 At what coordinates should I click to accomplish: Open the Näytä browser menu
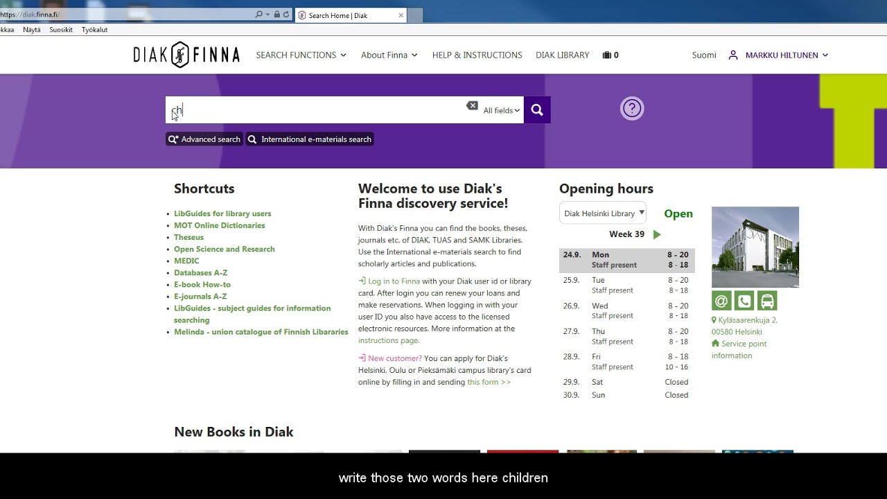pyautogui.click(x=32, y=30)
